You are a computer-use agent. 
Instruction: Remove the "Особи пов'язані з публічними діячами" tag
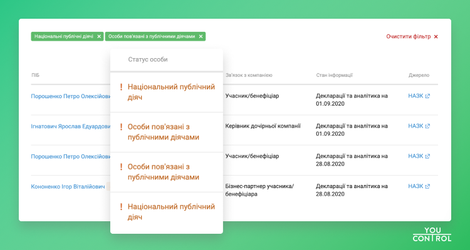[x=201, y=37]
